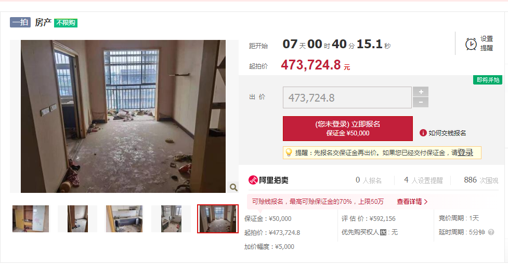Select the second doorway thumbnail

pyautogui.click(x=77, y=218)
